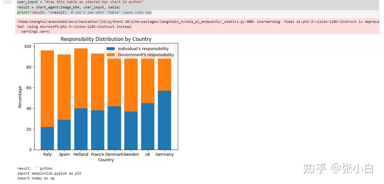This screenshot has width=384, height=184.
Task: Click the y-axis tick value 80
Action: point(29,67)
